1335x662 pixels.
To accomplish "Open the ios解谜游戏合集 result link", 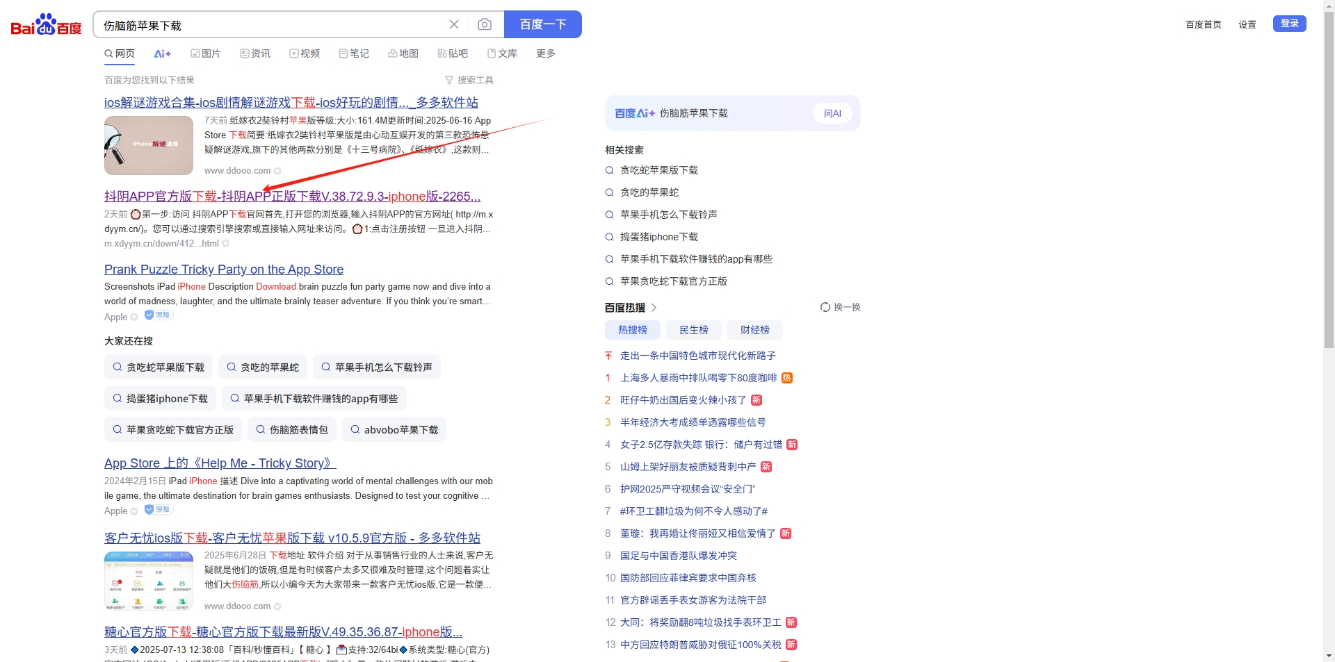I will pos(291,103).
